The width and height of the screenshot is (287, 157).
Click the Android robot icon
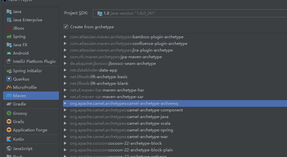[x=9, y=53]
